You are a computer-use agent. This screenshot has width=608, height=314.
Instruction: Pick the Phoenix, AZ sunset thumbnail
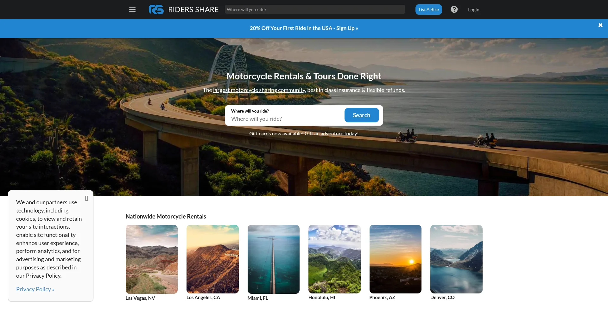point(395,259)
